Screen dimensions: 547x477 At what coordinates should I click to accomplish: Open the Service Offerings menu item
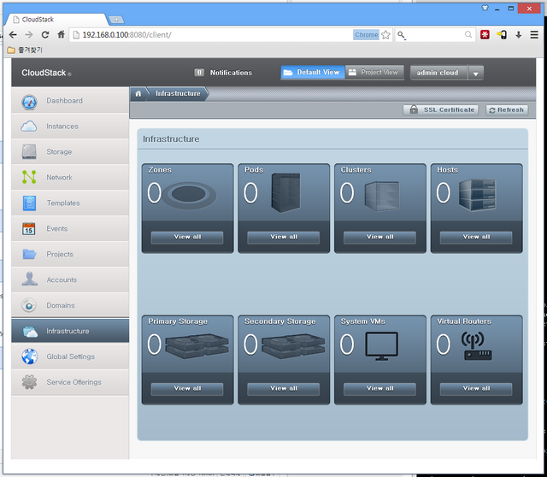[70, 382]
